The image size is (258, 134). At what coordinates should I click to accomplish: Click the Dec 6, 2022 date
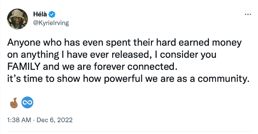[55, 120]
